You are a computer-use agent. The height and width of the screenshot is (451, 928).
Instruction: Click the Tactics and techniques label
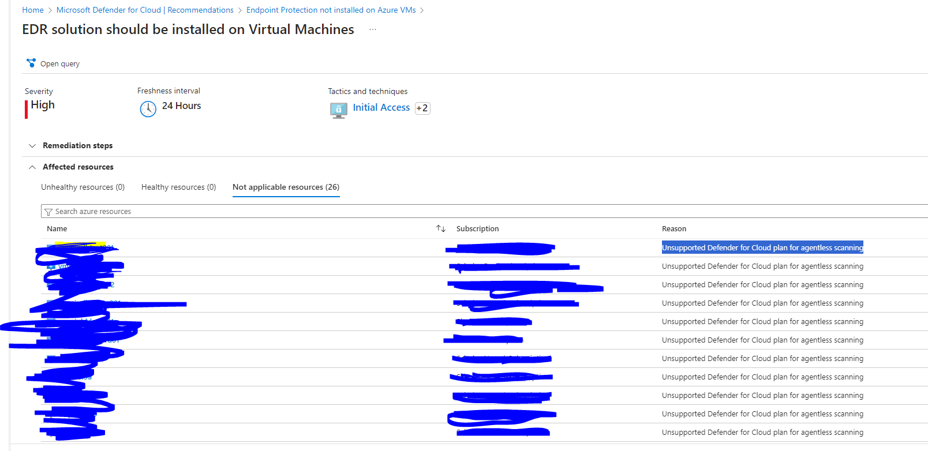coord(368,91)
